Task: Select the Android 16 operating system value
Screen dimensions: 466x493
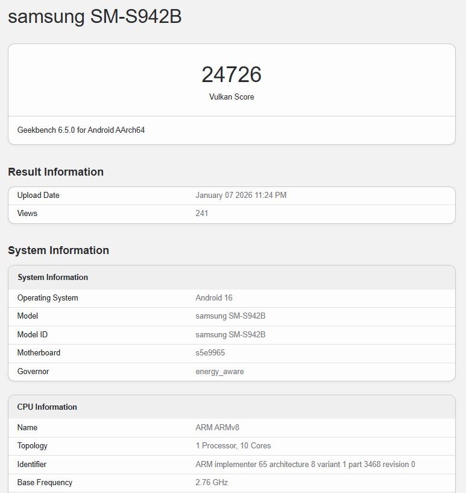Action: click(214, 297)
